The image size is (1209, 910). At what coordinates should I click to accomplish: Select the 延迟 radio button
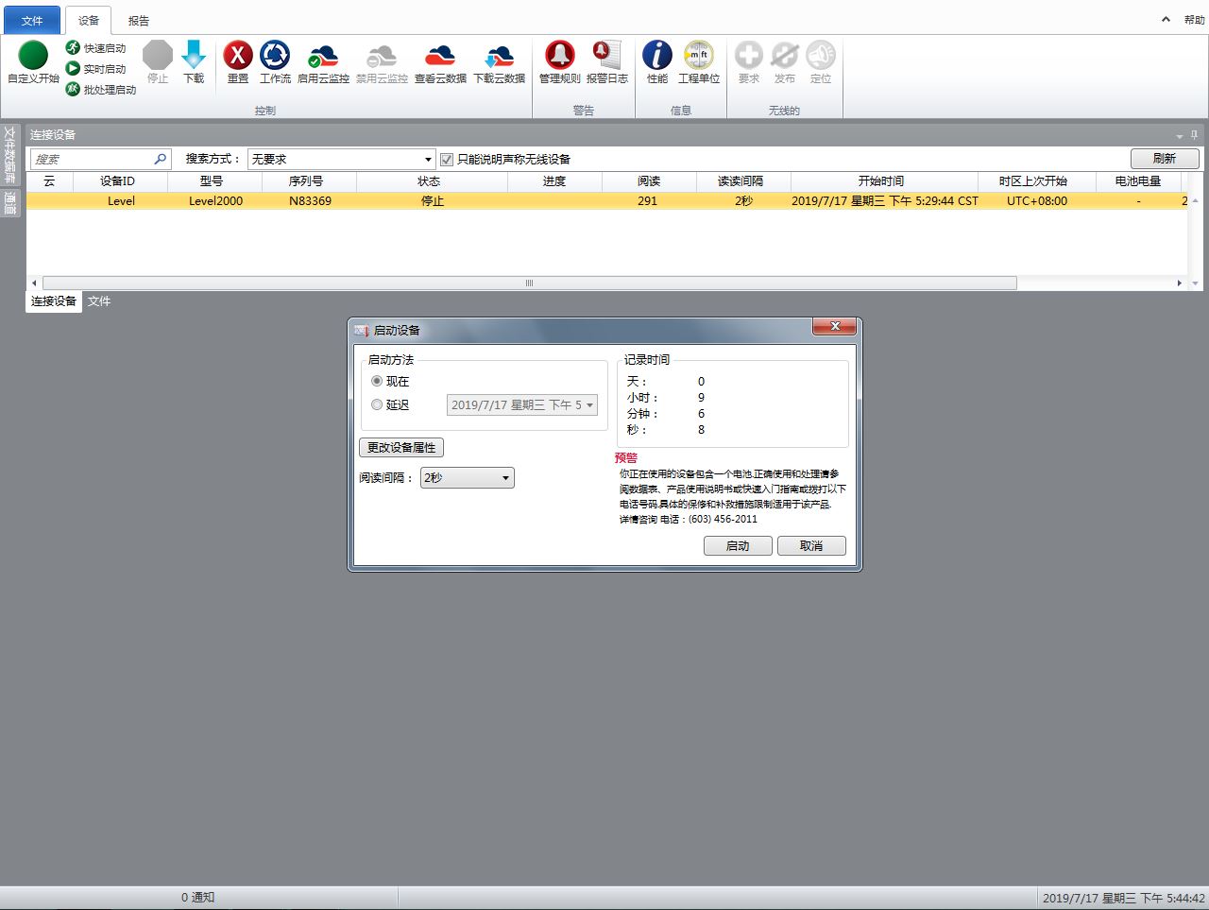point(377,404)
